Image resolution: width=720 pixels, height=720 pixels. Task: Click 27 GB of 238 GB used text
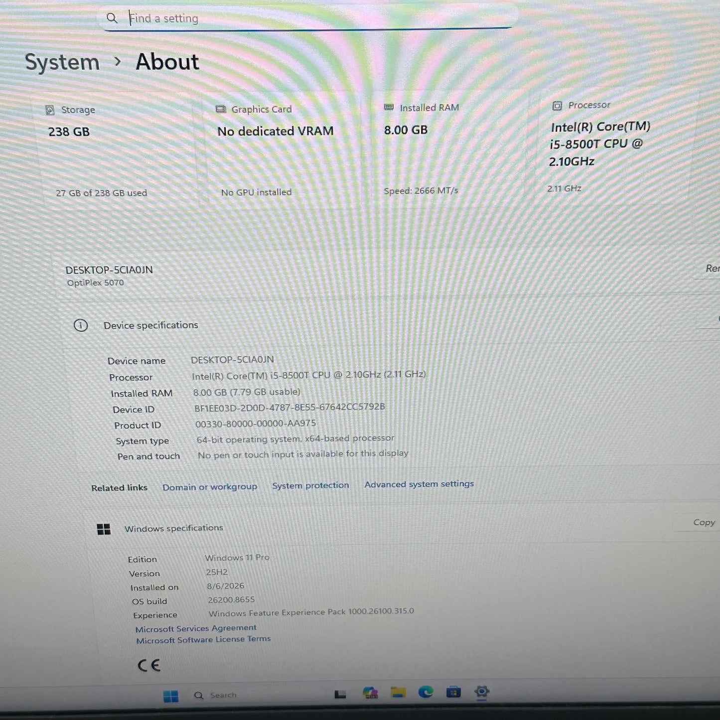click(102, 193)
